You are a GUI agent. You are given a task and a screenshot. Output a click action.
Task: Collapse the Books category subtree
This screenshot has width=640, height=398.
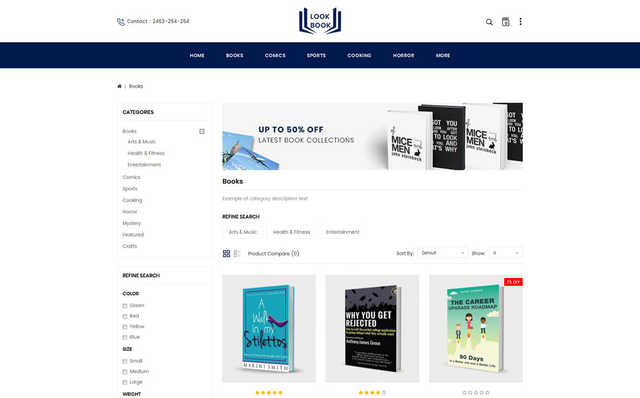(x=202, y=131)
